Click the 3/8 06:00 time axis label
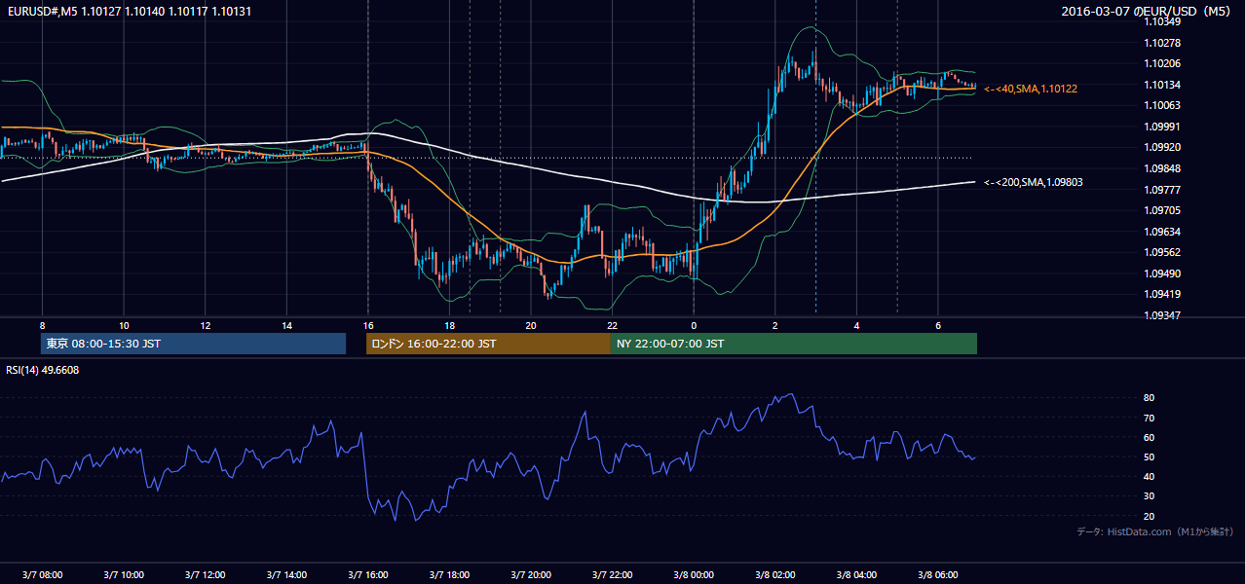This screenshot has height=584, width=1245. pyautogui.click(x=938, y=574)
